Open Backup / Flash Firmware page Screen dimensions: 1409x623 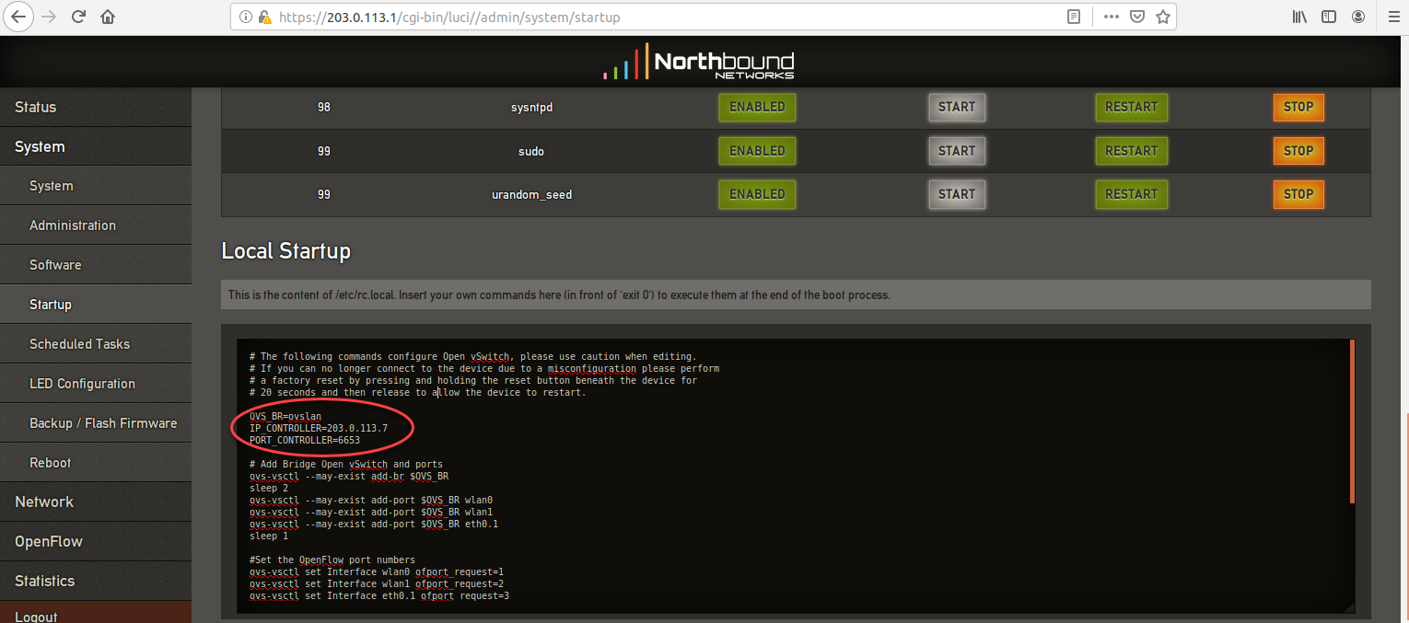click(x=96, y=423)
